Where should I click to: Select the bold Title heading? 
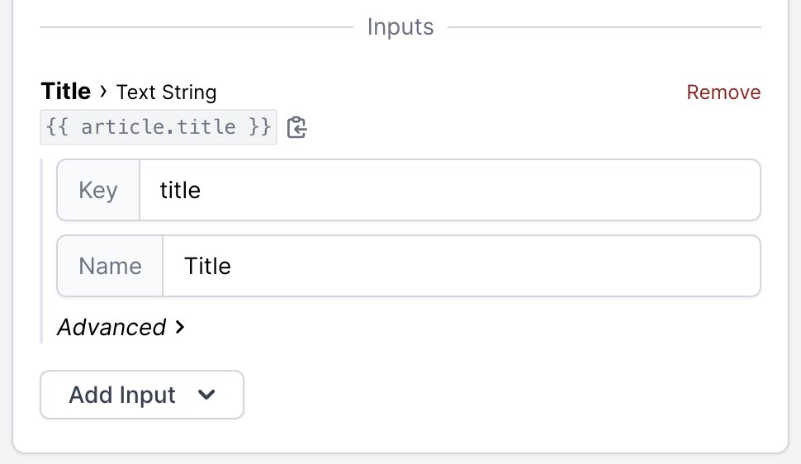pos(66,92)
